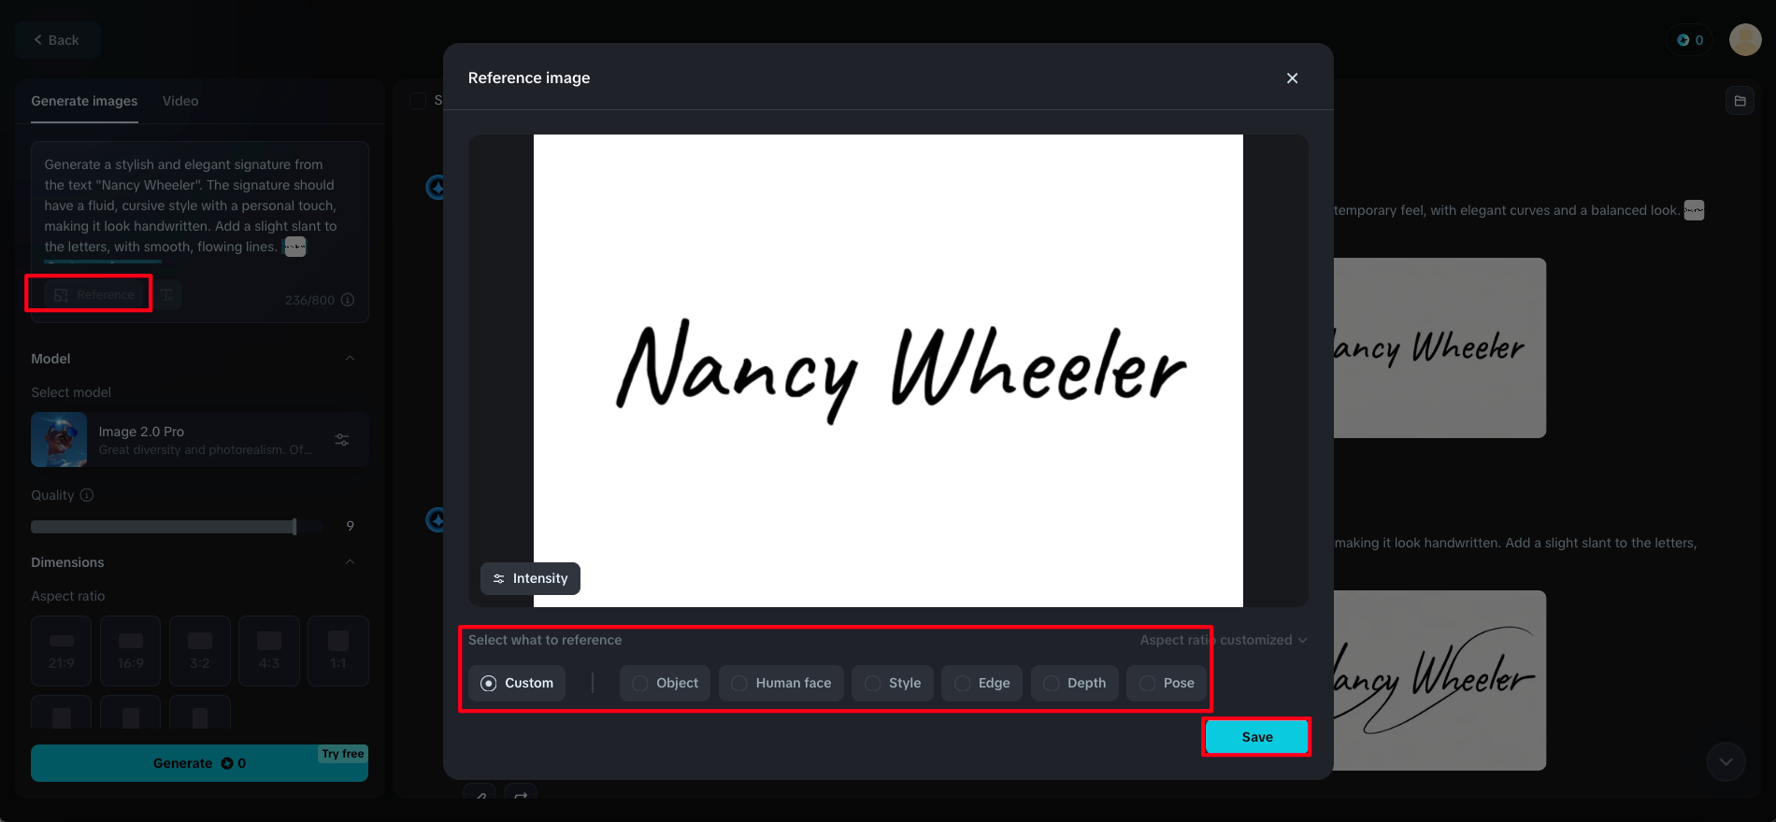Select the Object reference option

(x=665, y=683)
